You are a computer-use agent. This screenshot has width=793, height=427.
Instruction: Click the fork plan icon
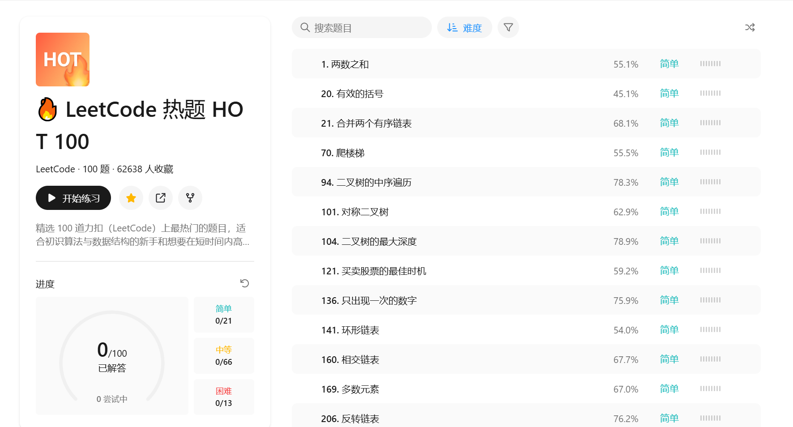[x=190, y=197]
